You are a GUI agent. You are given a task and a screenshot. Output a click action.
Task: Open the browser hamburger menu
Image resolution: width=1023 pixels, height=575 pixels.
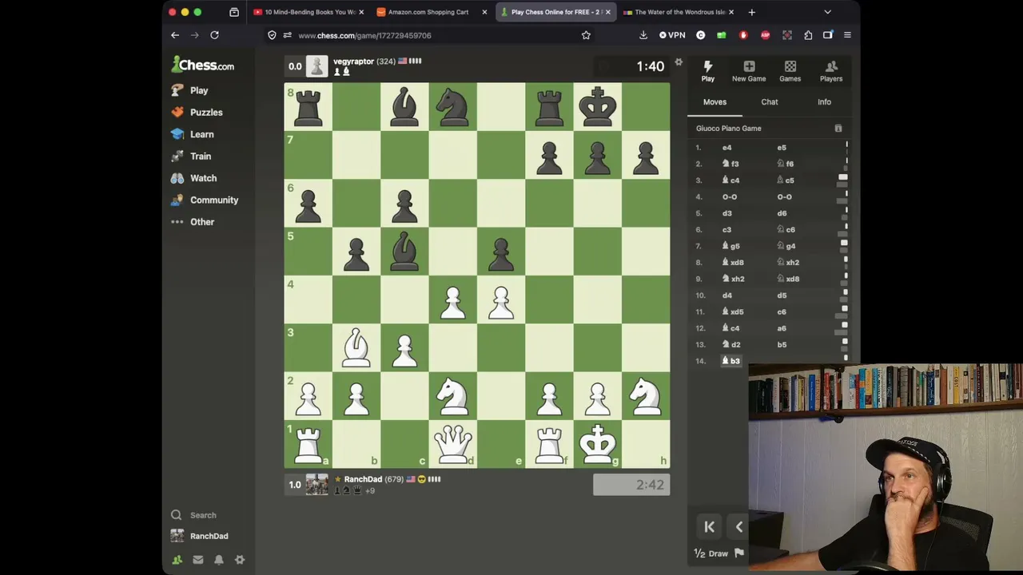[847, 35]
